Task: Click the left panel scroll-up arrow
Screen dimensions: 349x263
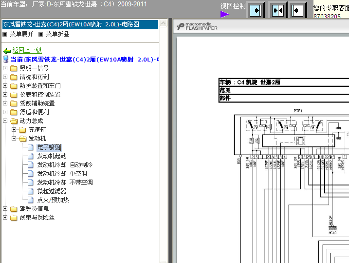Action: [x=164, y=23]
